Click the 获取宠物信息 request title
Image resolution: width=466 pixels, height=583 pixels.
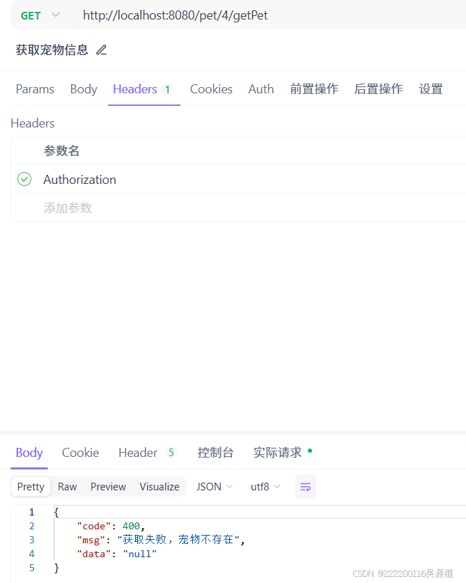tap(52, 50)
